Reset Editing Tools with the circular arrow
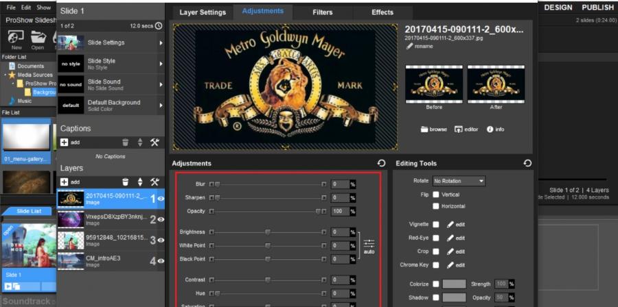Viewport: 618px width, 307px height. [x=527, y=163]
